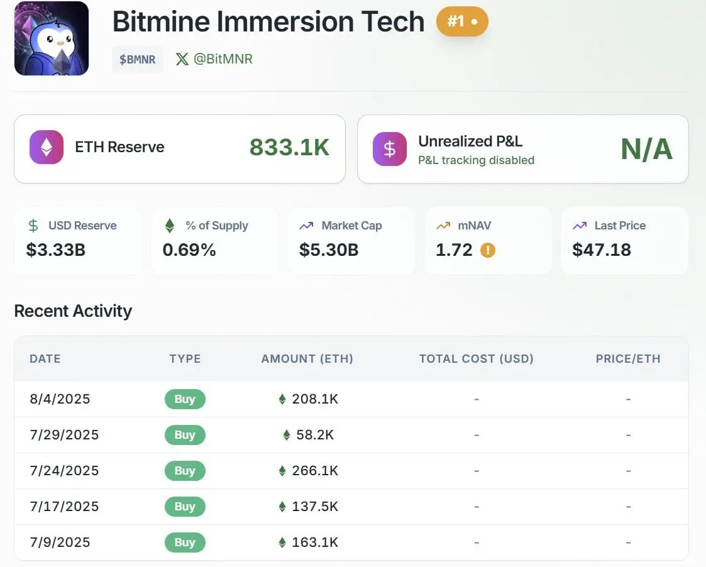Click the dollar icon in Unrealized P&L card
This screenshot has height=567, width=706.
390,148
